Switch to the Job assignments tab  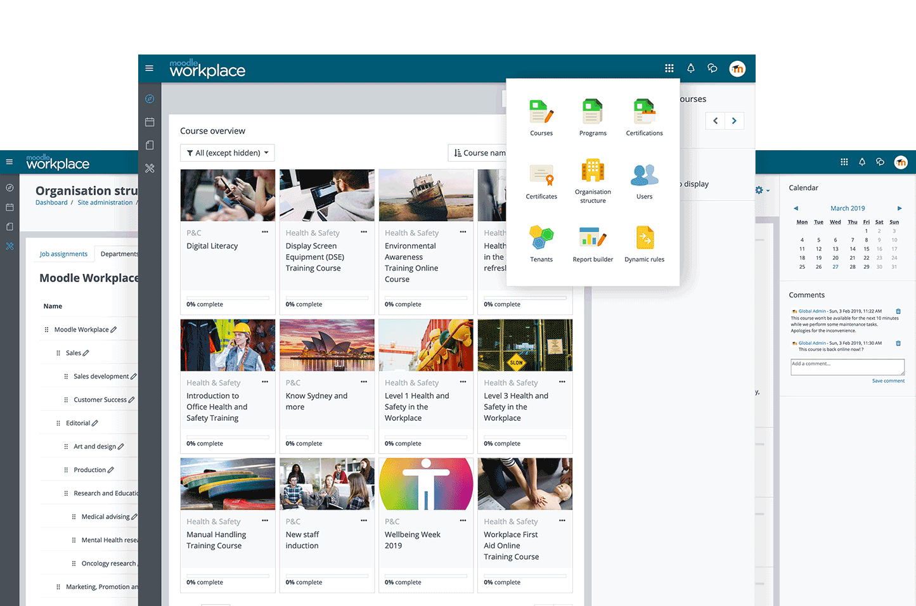pyautogui.click(x=63, y=254)
